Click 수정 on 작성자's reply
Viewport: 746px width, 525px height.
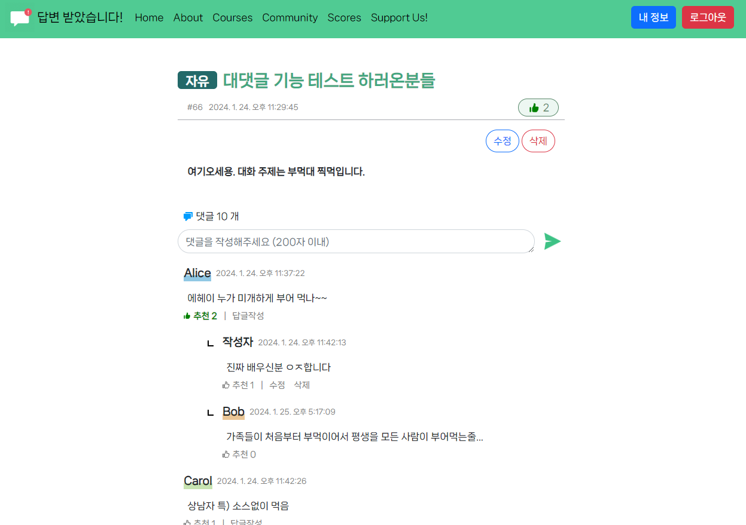click(277, 385)
